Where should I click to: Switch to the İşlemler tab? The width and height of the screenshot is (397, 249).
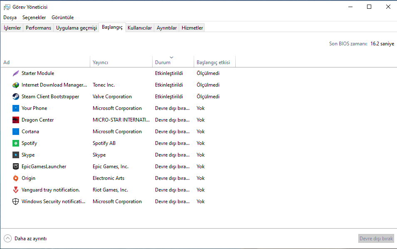point(12,28)
